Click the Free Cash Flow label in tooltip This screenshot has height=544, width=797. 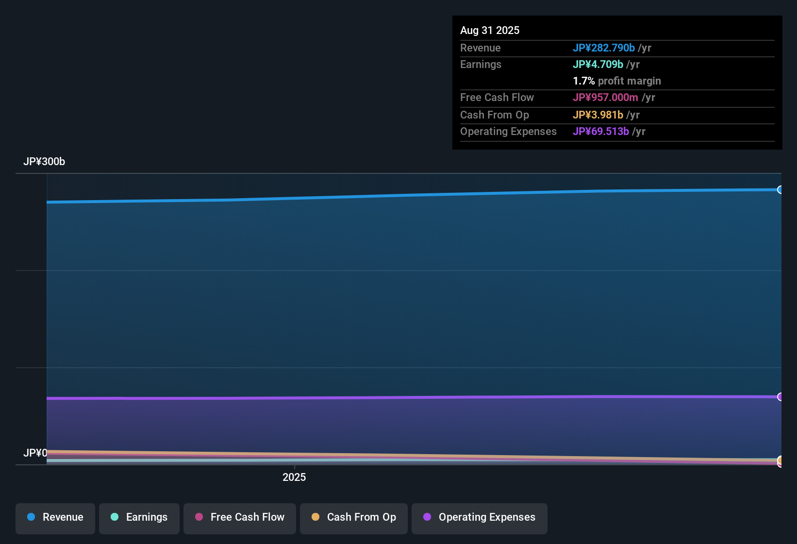(x=497, y=98)
